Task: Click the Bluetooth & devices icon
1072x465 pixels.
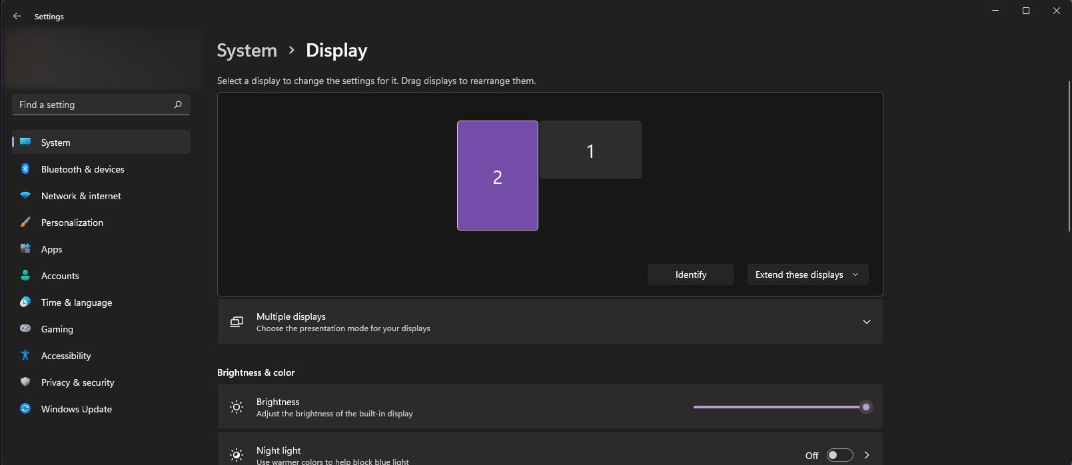Action: click(x=25, y=169)
